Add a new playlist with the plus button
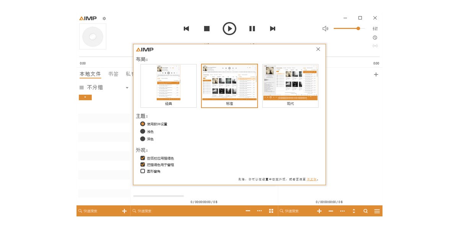 [376, 74]
